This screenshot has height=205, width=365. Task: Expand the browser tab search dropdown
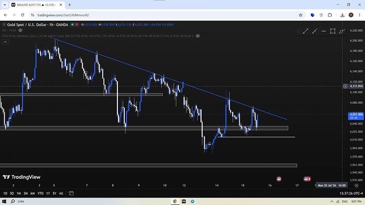[x=5, y=5]
